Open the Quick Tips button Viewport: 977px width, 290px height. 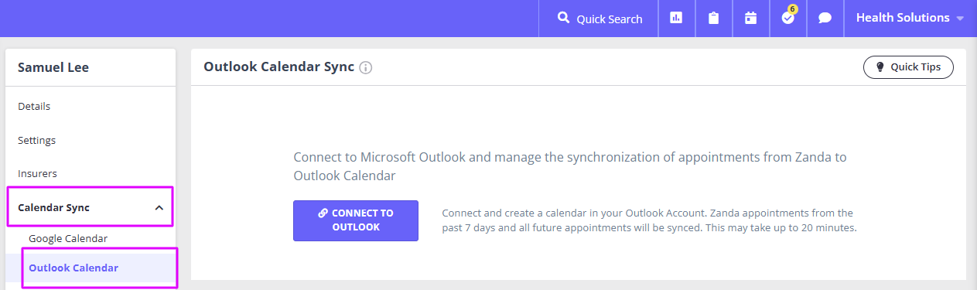pyautogui.click(x=908, y=67)
